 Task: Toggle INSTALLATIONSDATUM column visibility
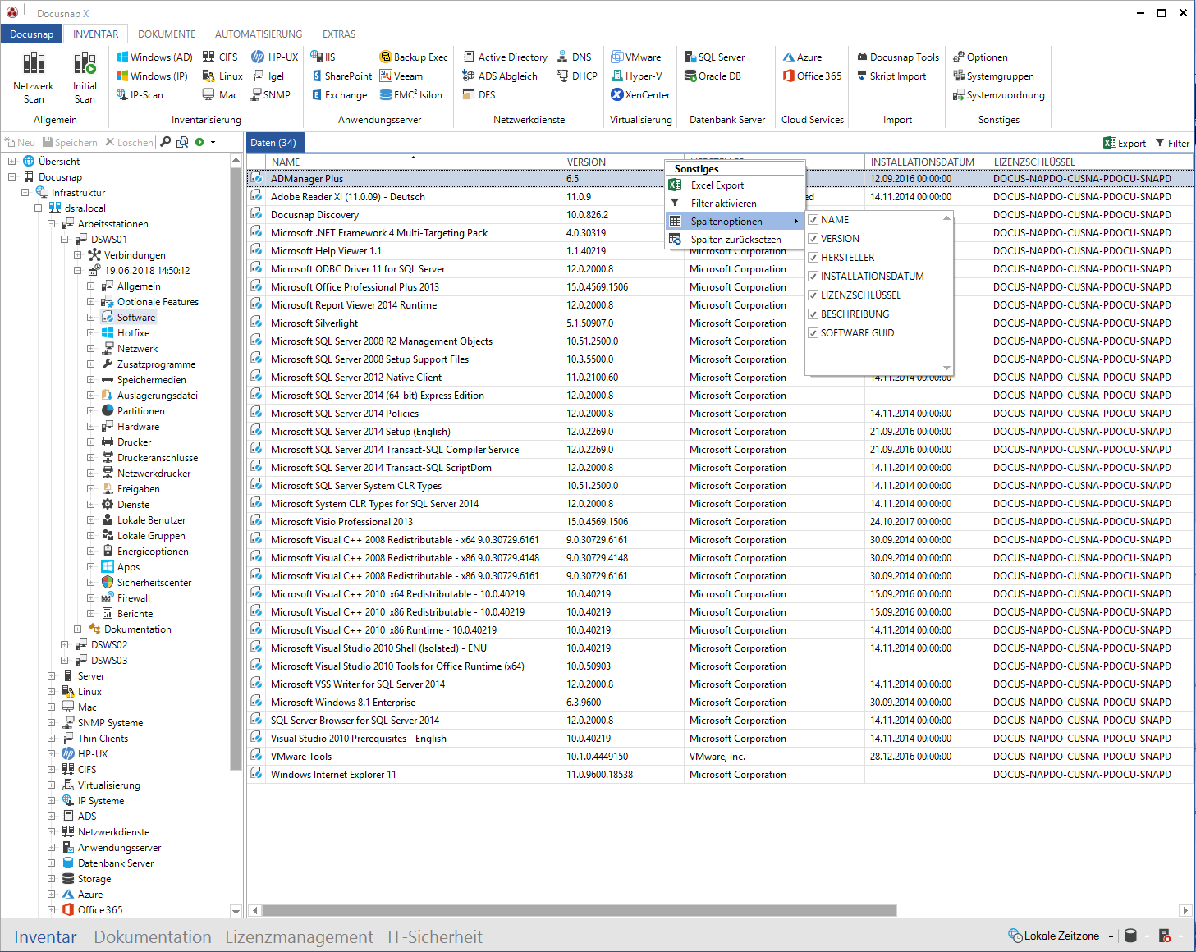[813, 277]
